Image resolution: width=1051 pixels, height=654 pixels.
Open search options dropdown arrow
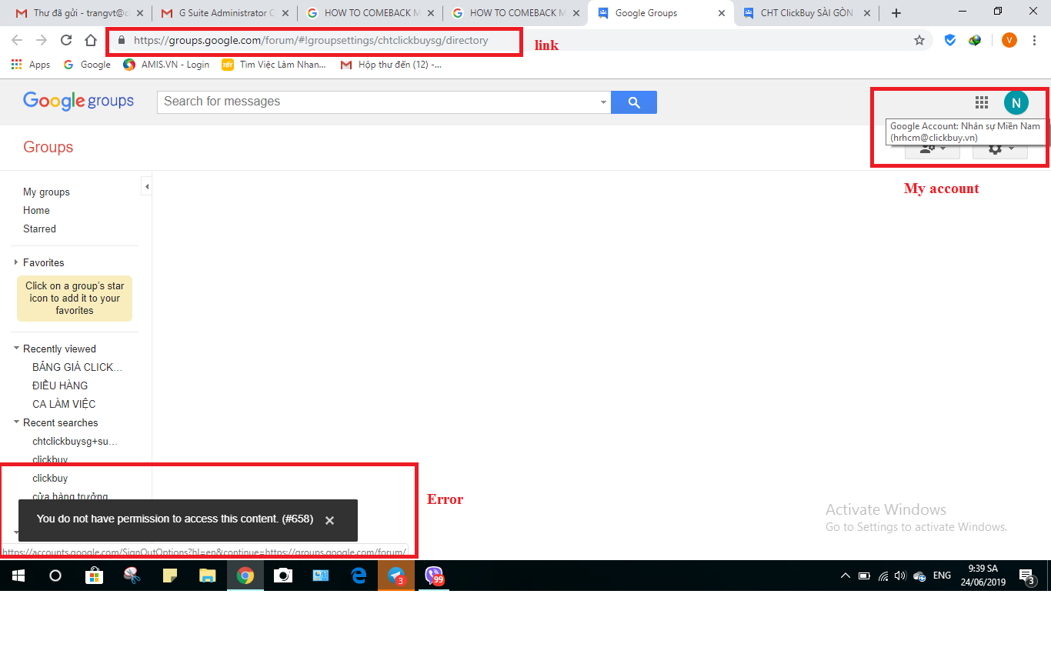(x=603, y=102)
